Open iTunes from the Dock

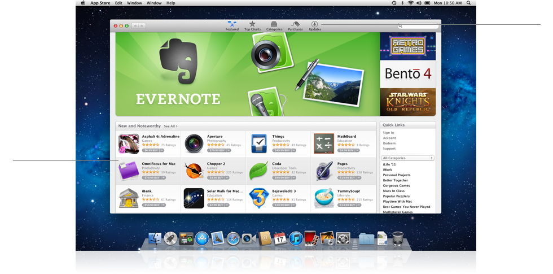pyautogui.click(x=296, y=238)
